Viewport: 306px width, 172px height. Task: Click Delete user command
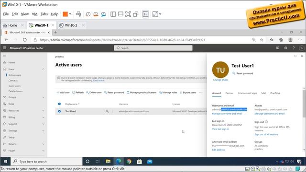(94, 92)
